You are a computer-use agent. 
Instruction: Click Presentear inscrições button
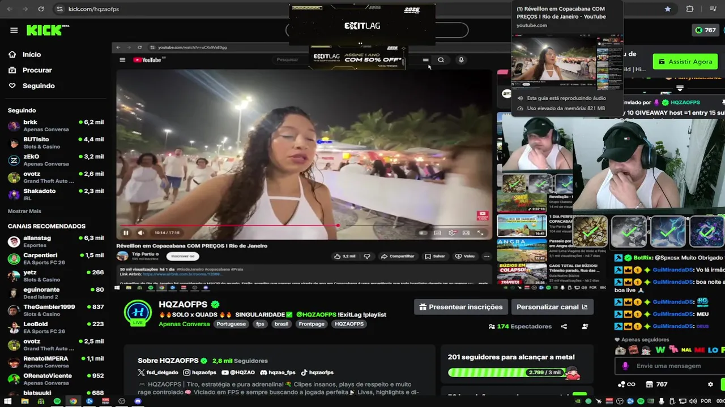[461, 307]
